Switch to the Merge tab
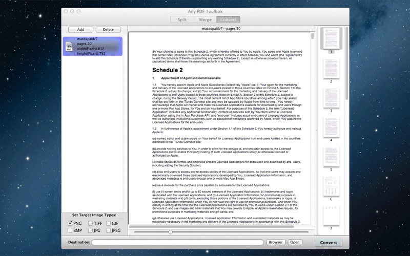 tap(206, 19)
